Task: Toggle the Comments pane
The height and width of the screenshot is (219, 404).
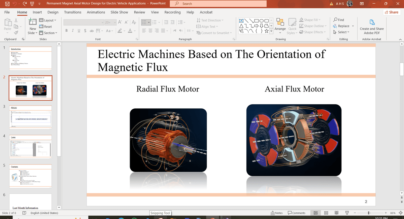Action: coord(297,213)
